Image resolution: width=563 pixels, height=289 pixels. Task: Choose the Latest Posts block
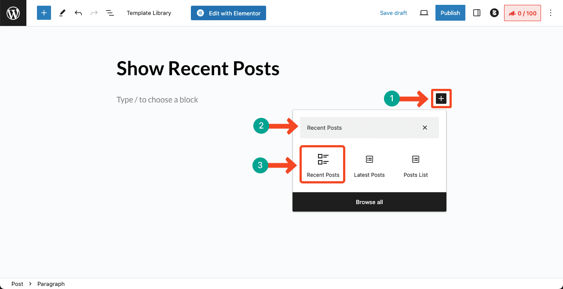click(369, 165)
